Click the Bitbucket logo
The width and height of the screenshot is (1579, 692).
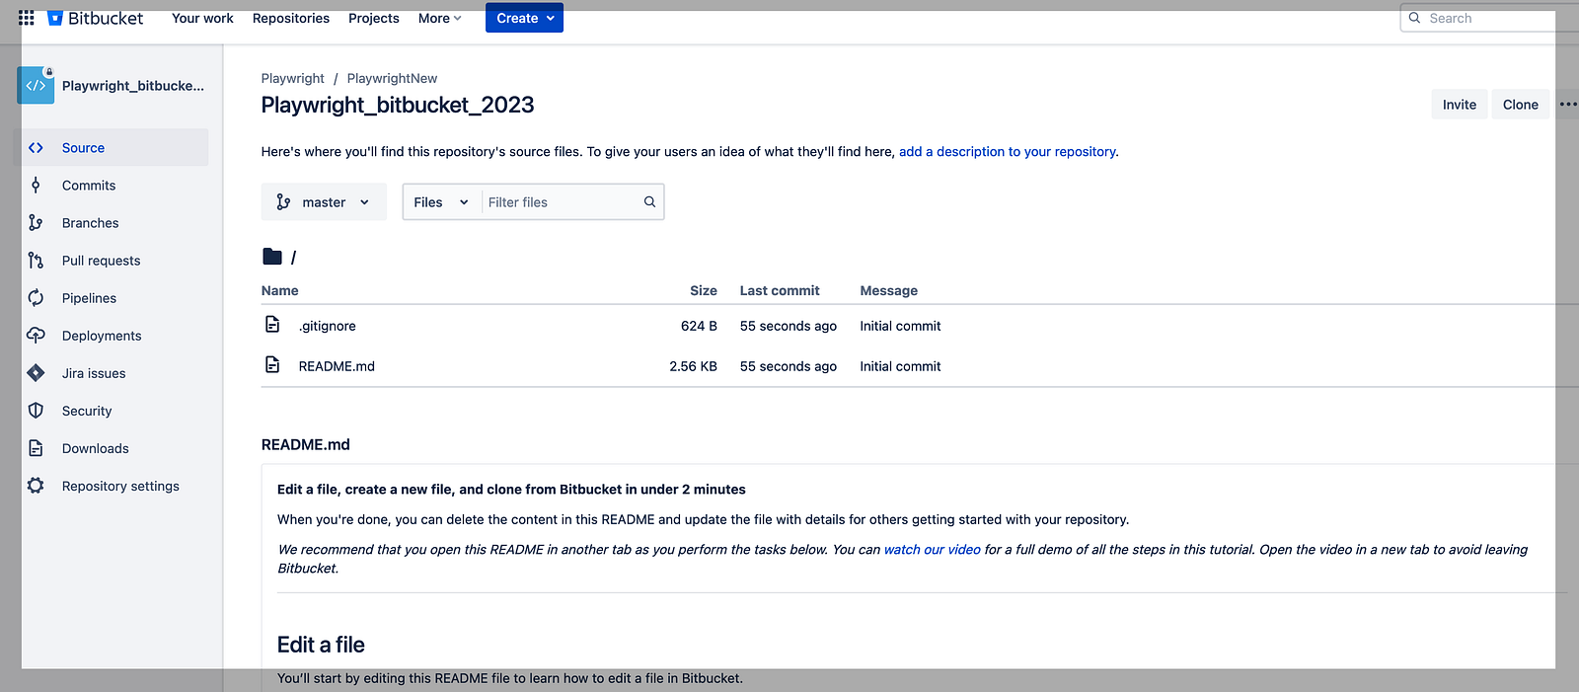pyautogui.click(x=96, y=18)
